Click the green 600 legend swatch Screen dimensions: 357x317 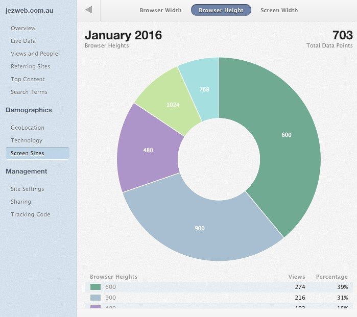96,287
